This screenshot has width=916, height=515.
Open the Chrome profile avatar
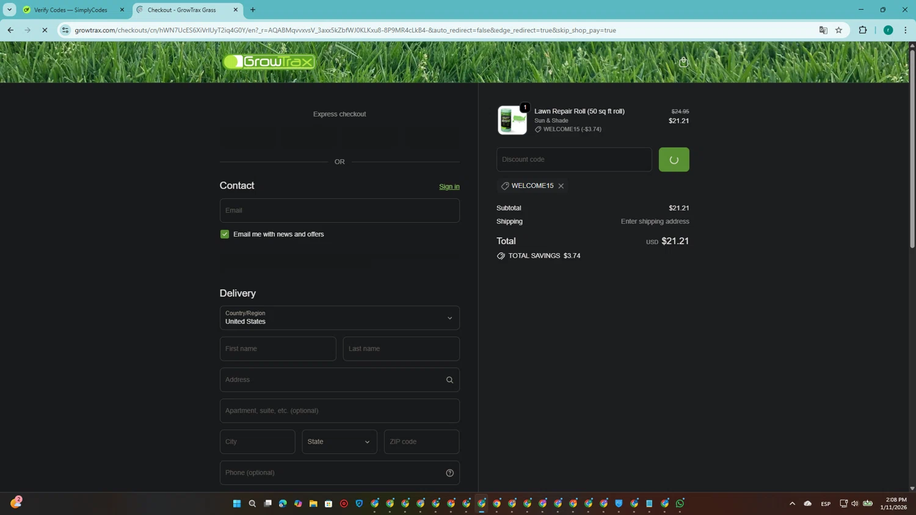(888, 30)
